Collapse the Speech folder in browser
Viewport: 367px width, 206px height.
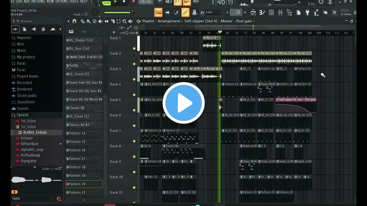[13, 115]
